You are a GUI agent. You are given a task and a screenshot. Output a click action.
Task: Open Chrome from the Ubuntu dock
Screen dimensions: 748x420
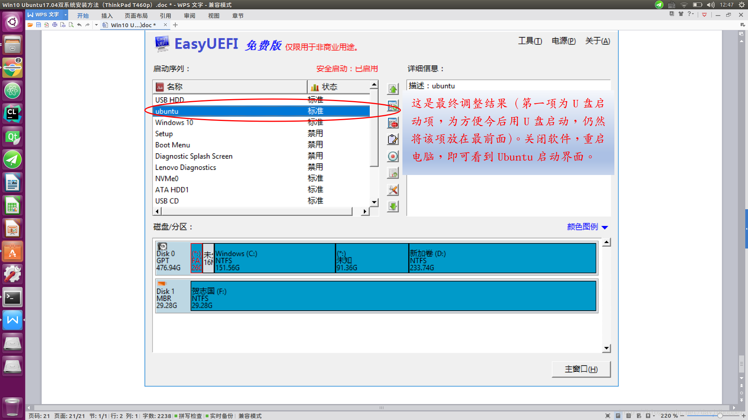tap(12, 68)
